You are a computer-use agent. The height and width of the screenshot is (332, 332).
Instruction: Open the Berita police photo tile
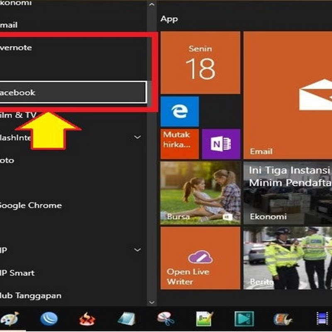[288, 258]
